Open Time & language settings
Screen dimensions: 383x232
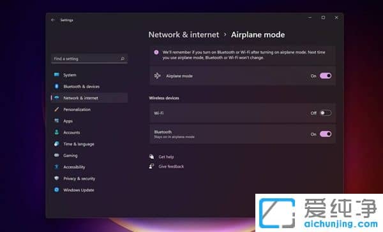tap(89, 143)
